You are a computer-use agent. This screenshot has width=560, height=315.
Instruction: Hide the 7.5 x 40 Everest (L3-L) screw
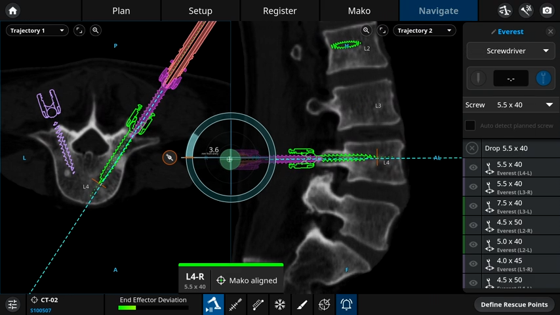473,206
